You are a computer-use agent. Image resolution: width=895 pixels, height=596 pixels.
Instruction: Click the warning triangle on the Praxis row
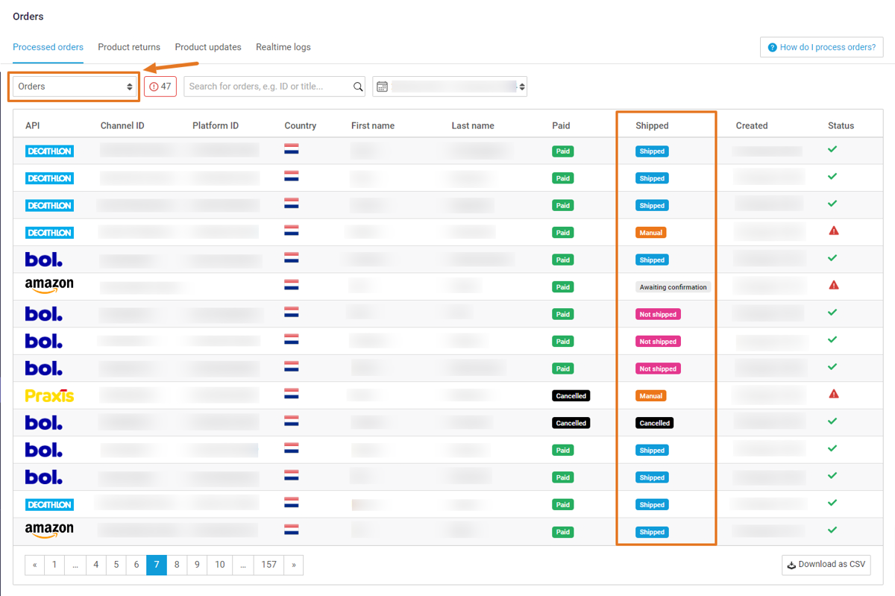tap(834, 394)
